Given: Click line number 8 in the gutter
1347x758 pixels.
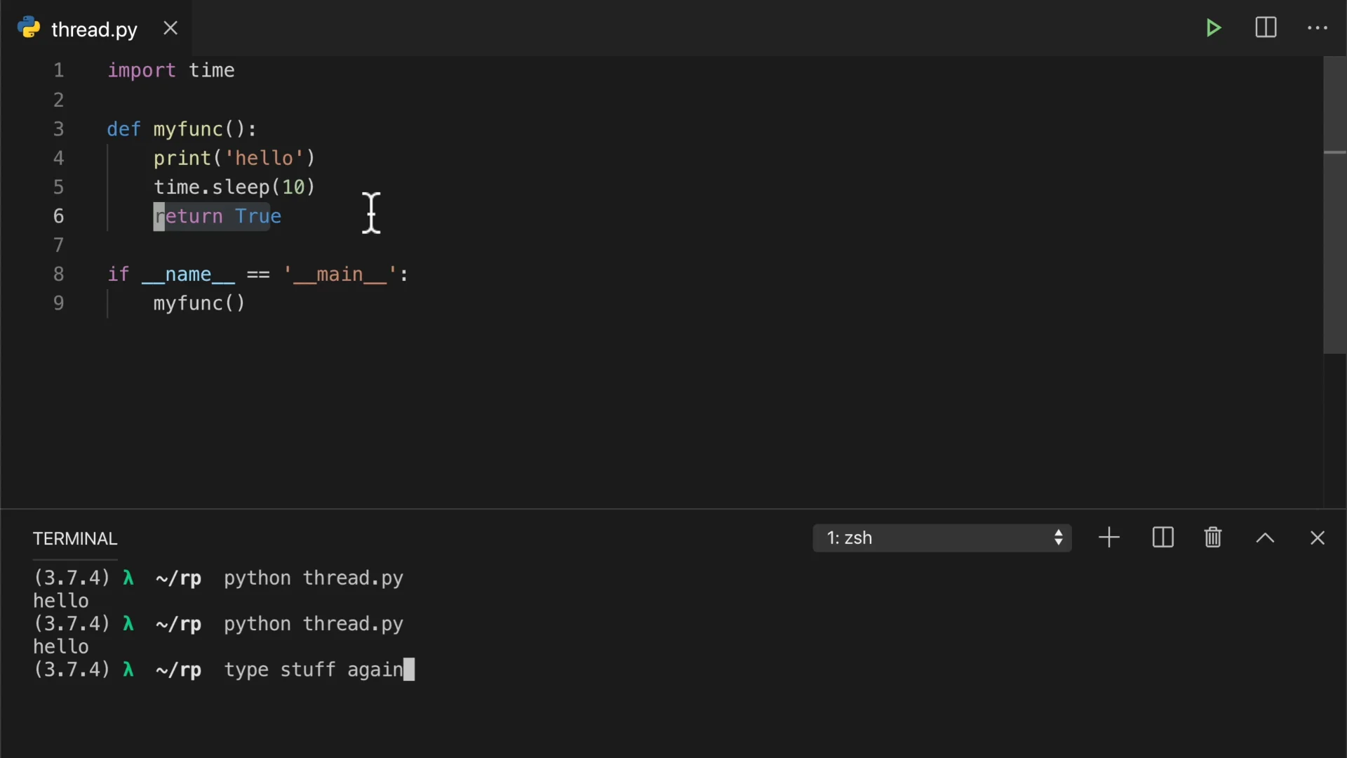Looking at the screenshot, I should 59,274.
